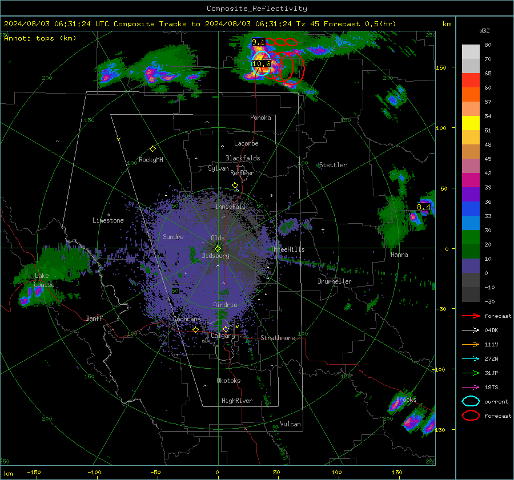
Task: Click the yellow diamond marker above RedDeer
Action: 235,185
